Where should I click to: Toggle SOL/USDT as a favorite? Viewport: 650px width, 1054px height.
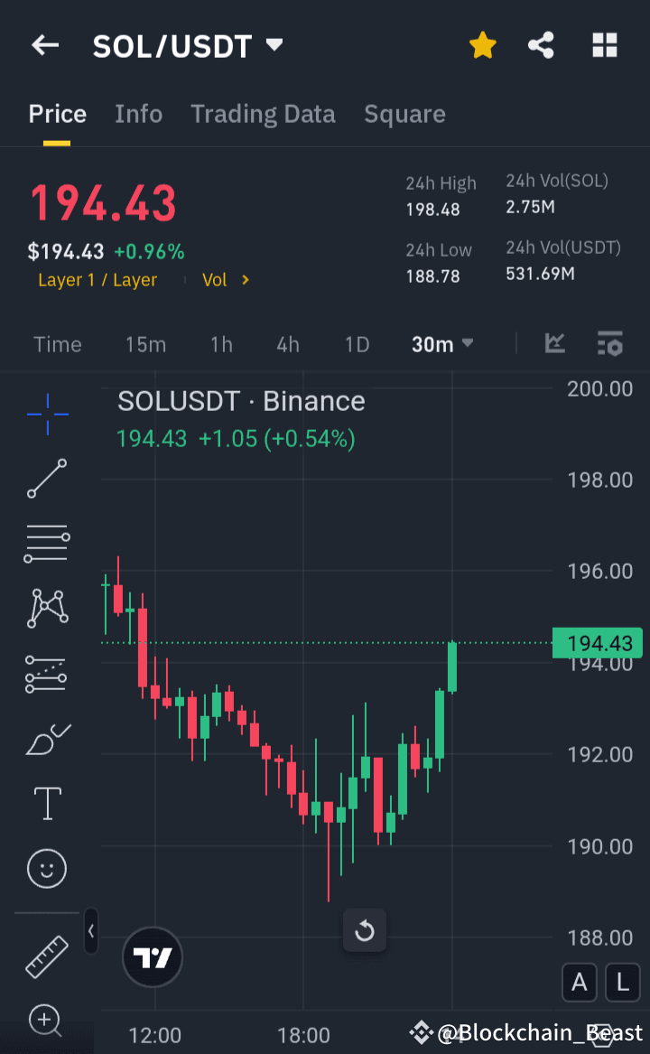click(482, 45)
